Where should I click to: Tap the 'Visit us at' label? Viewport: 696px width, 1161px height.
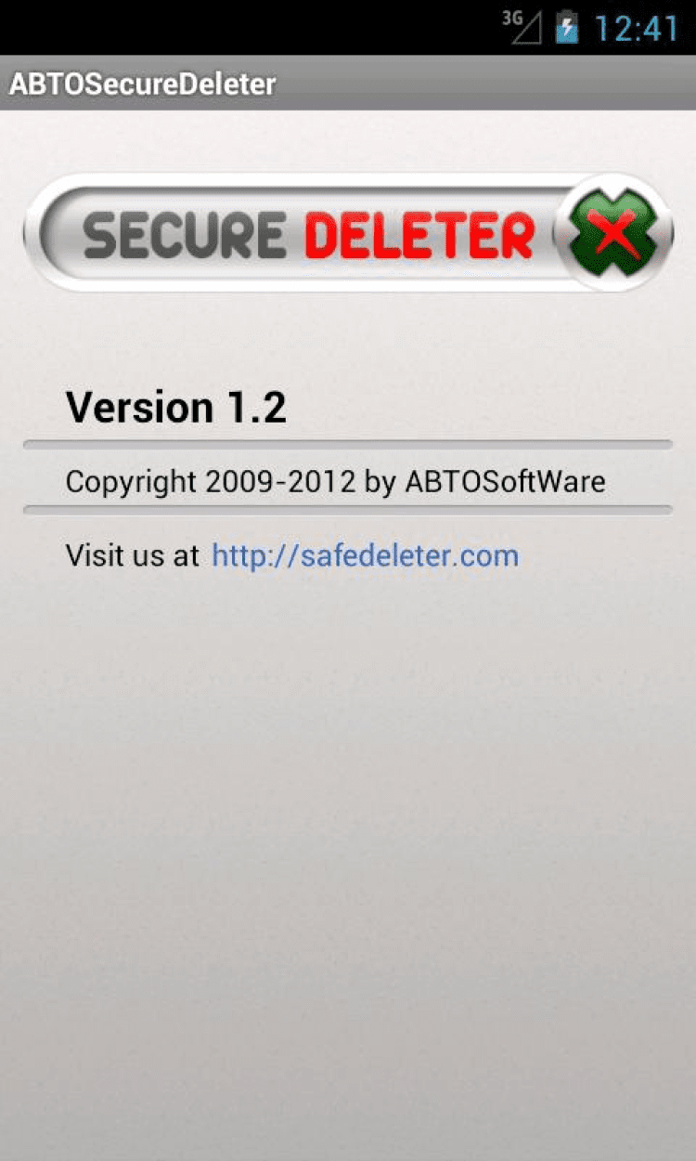coord(132,555)
